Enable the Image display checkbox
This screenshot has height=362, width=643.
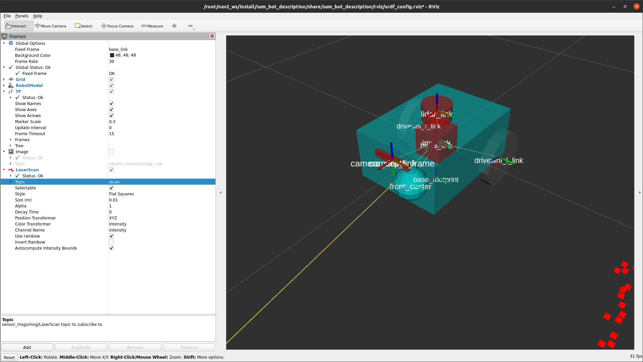point(111,152)
